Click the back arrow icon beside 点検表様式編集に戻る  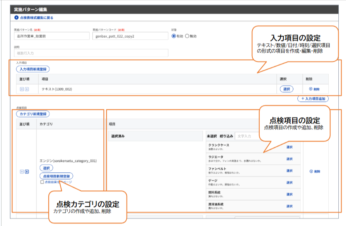click(x=16, y=18)
